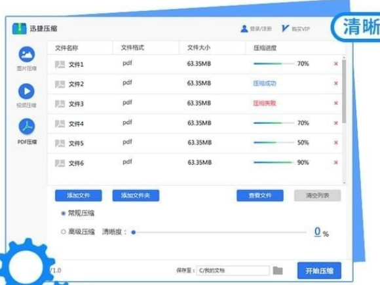Viewport: 380px width, 285px height.
Task: Open the 视频压缩 video compression tool
Action: tap(27, 96)
